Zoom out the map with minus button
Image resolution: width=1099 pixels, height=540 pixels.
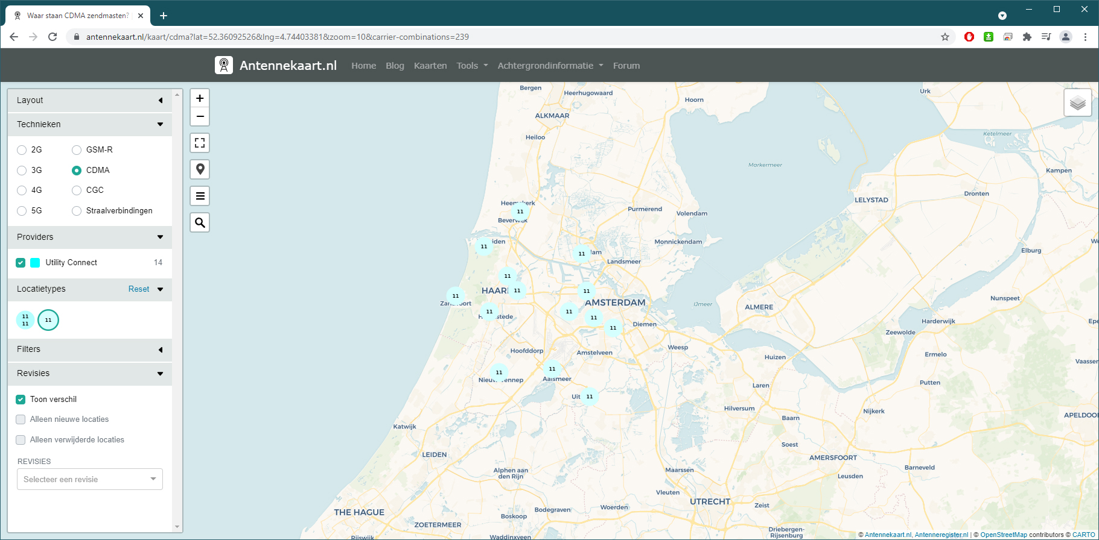(200, 116)
